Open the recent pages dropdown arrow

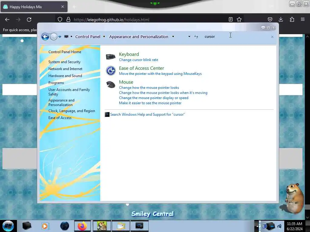tap(60, 37)
